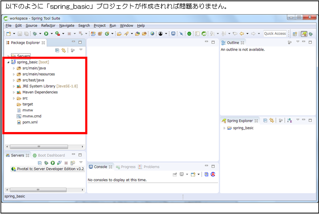Viewport: 319px width, 214px height.
Task: Open the Package Explorer view menu arrow
Action: (81, 50)
